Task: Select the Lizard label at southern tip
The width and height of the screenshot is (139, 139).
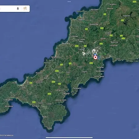Action: (x=49, y=128)
